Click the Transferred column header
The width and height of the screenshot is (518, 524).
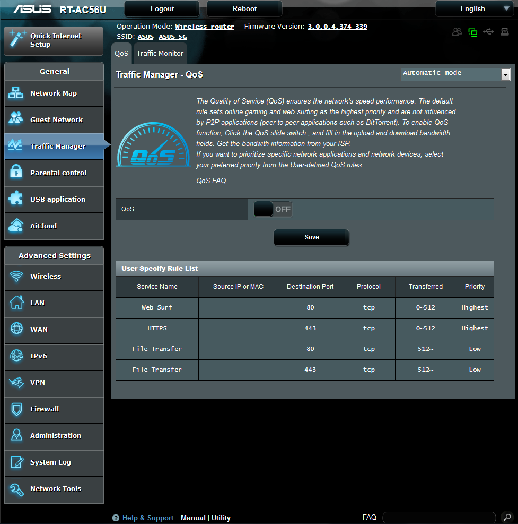[426, 287]
